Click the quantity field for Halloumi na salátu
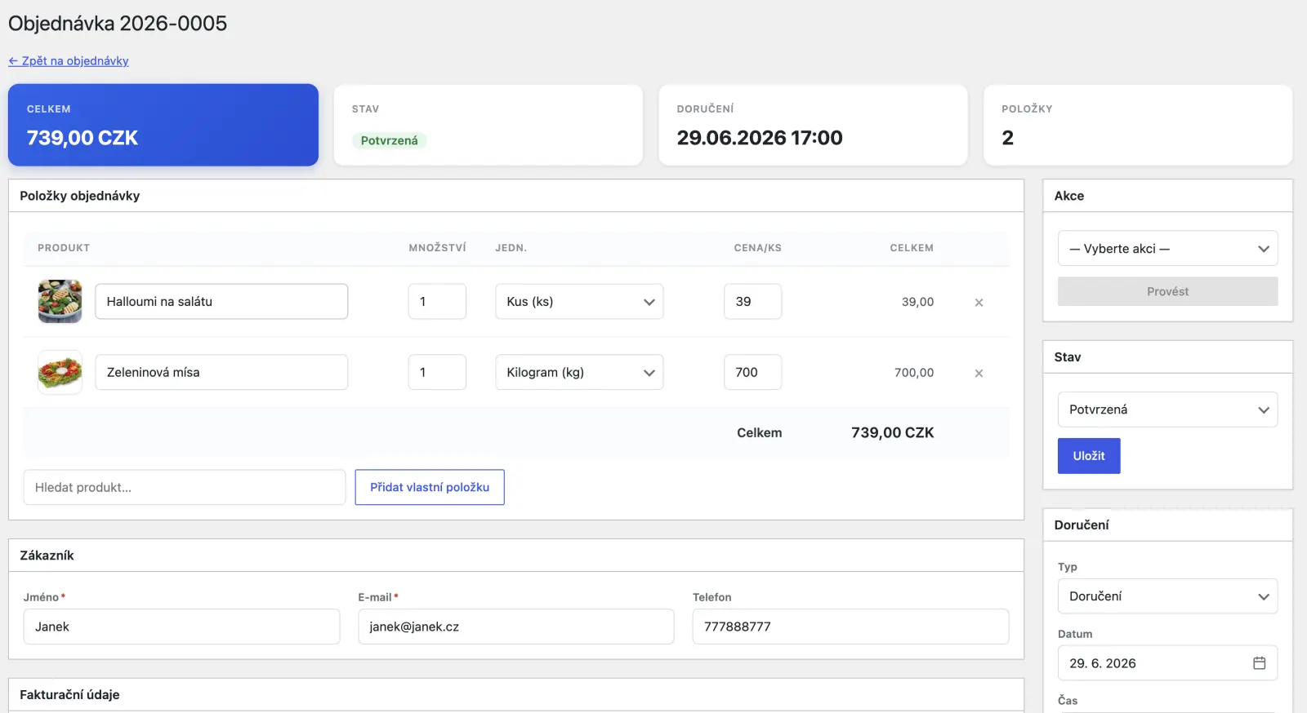This screenshot has height=713, width=1307. (x=437, y=302)
